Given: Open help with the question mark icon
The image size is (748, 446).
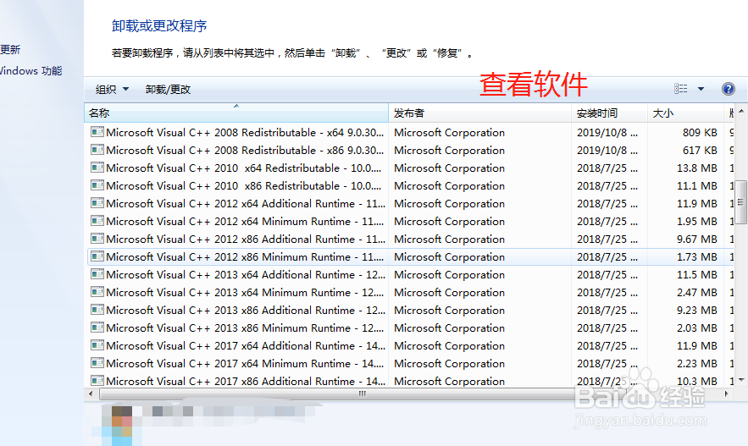Looking at the screenshot, I should pos(729,89).
